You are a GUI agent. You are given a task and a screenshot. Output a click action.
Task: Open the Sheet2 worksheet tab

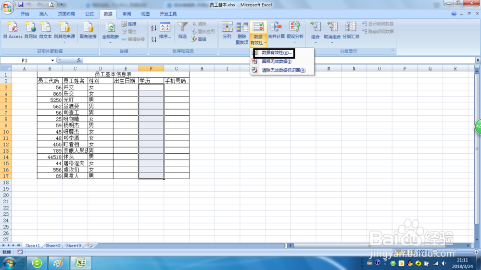pyautogui.click(x=53, y=245)
